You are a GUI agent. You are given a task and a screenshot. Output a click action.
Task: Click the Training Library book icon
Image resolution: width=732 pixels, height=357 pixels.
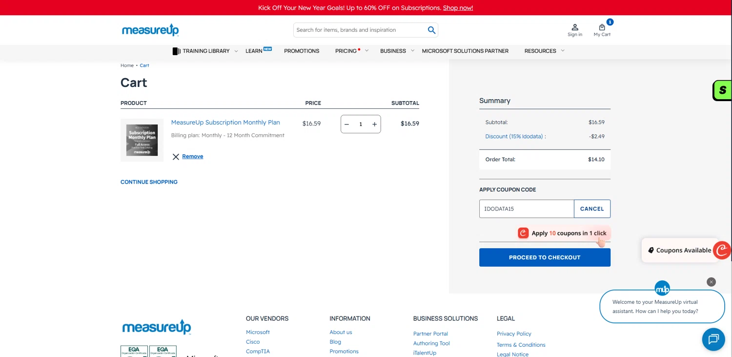pyautogui.click(x=176, y=51)
